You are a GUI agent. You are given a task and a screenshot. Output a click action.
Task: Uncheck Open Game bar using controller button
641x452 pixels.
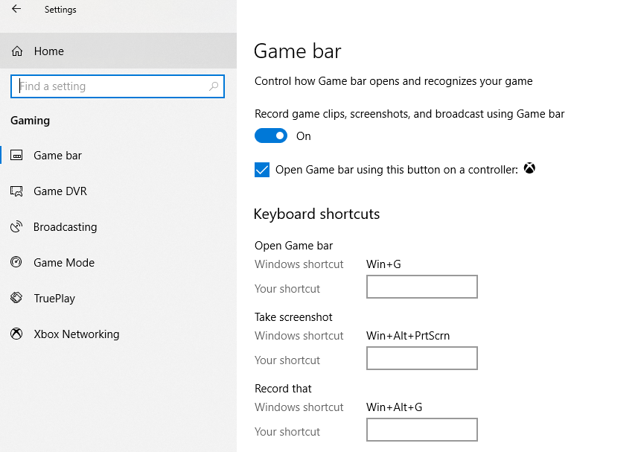[262, 170]
